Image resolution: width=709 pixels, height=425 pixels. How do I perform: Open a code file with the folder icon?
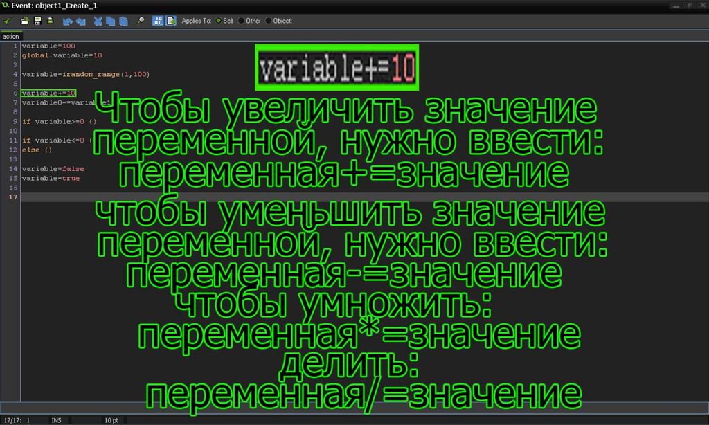[24, 21]
